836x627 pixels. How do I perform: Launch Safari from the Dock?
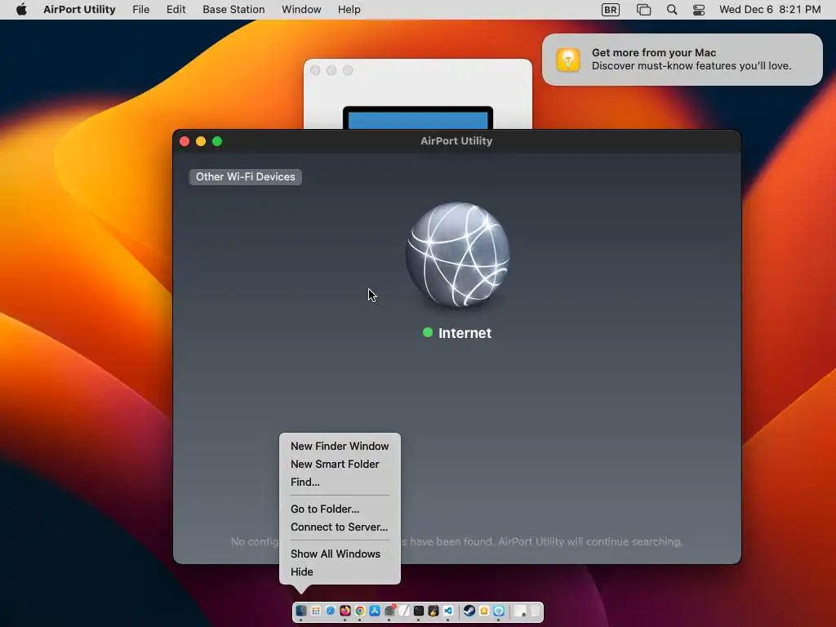(331, 611)
